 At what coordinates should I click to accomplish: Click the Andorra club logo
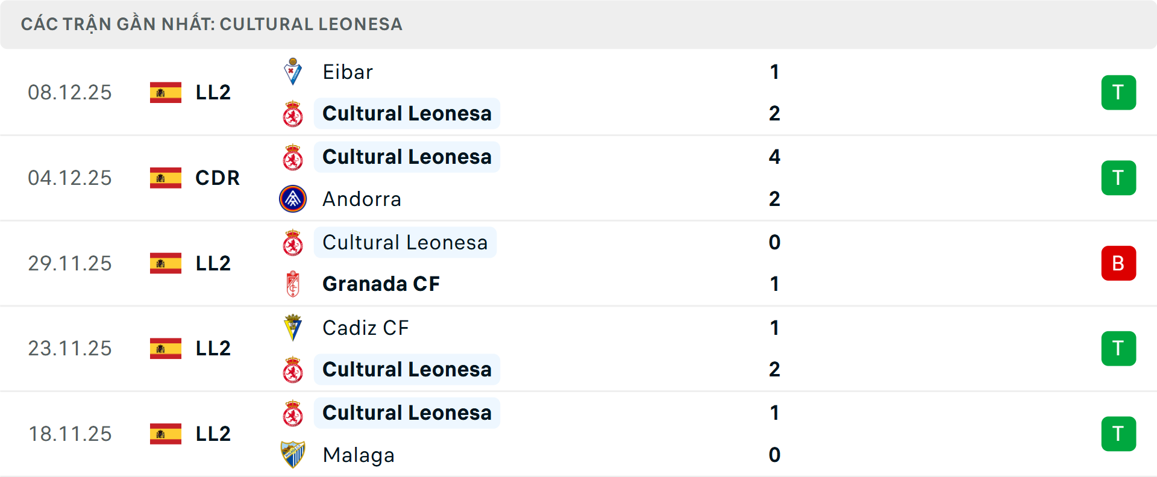click(293, 199)
